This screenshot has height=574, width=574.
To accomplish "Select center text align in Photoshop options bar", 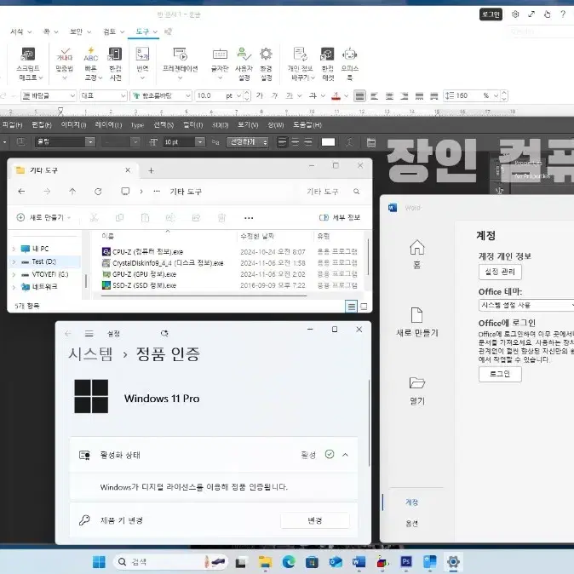I will click(295, 142).
